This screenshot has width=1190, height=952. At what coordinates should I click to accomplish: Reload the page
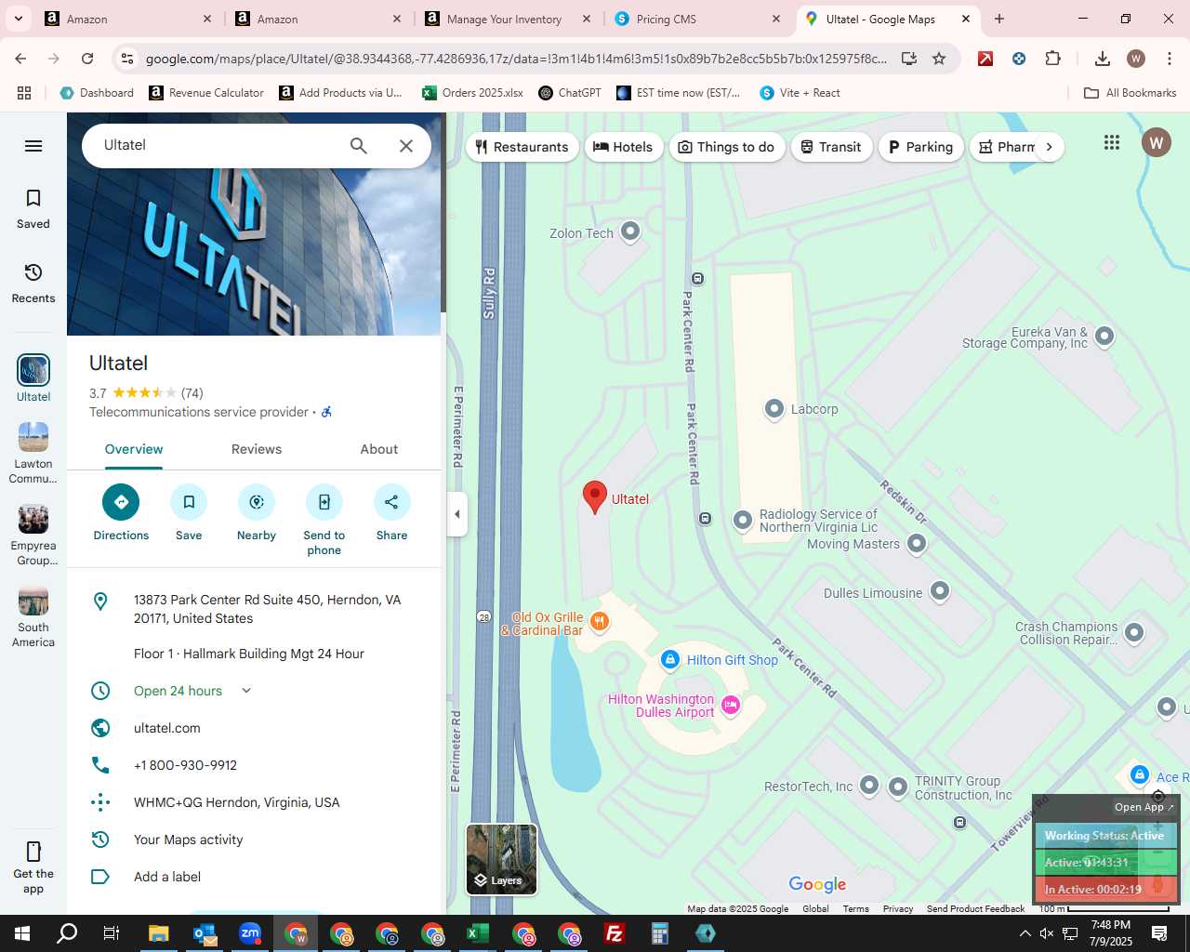pos(87,59)
